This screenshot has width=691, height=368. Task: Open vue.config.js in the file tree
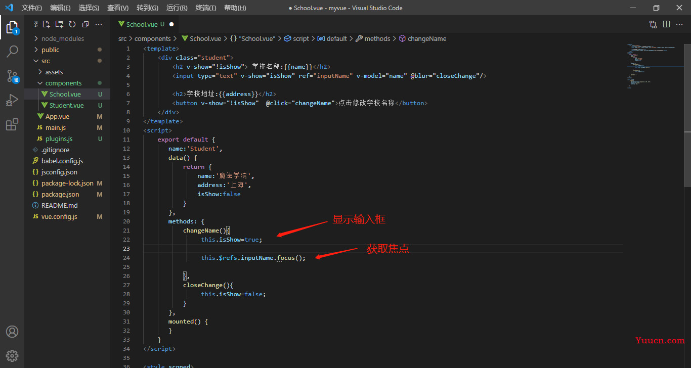point(67,216)
